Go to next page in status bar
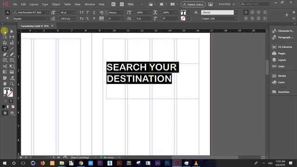Screen dimensions: 297x167 [x=54, y=157]
